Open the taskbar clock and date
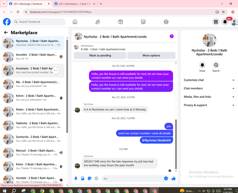This screenshot has width=238, height=193. tap(228, 191)
